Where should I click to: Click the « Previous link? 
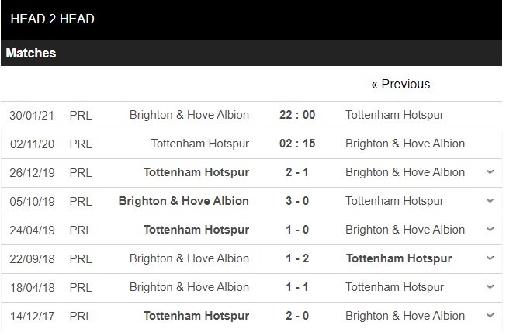point(400,84)
